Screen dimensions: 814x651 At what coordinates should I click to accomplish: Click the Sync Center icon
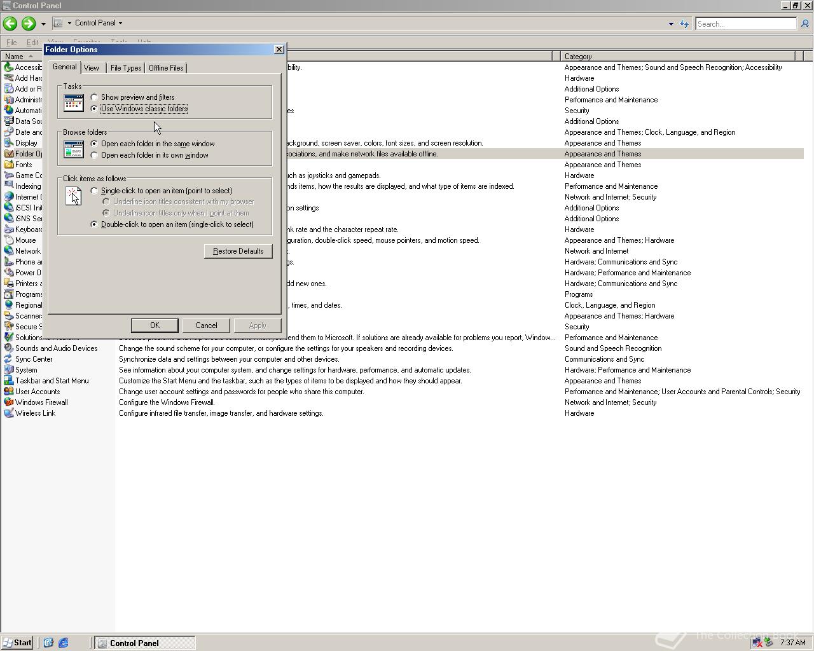(x=8, y=359)
